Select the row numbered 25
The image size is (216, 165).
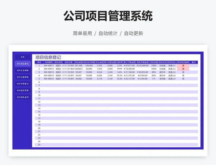coord(116,145)
